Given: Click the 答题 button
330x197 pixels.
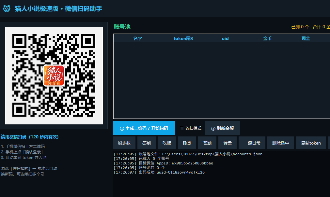Looking at the screenshot, I should pyautogui.click(x=207, y=143).
